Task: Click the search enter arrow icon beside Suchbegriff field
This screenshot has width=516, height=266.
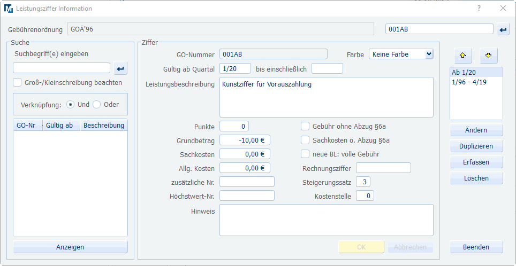Action: [x=121, y=68]
